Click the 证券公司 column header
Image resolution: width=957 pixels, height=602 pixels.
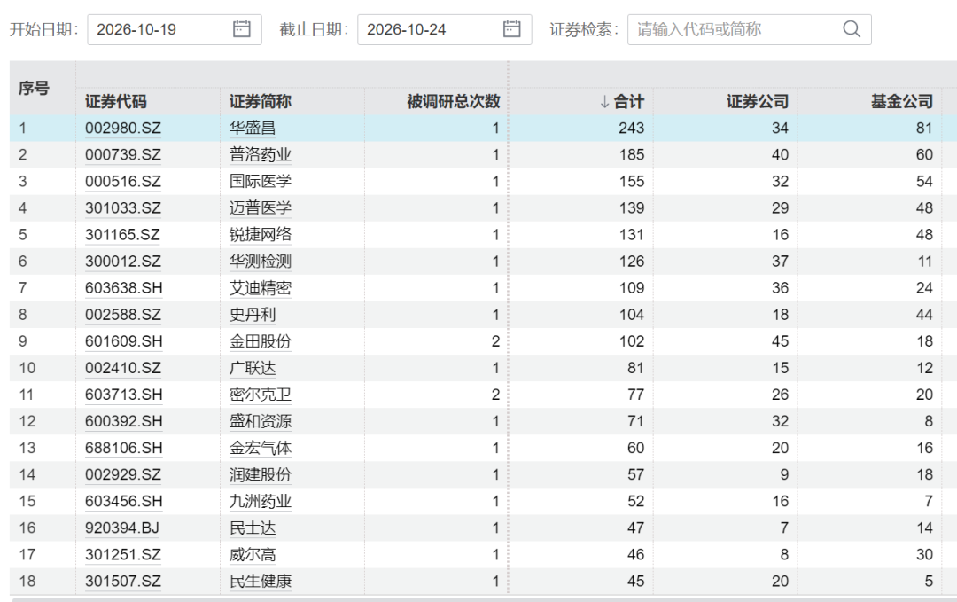pos(758,101)
